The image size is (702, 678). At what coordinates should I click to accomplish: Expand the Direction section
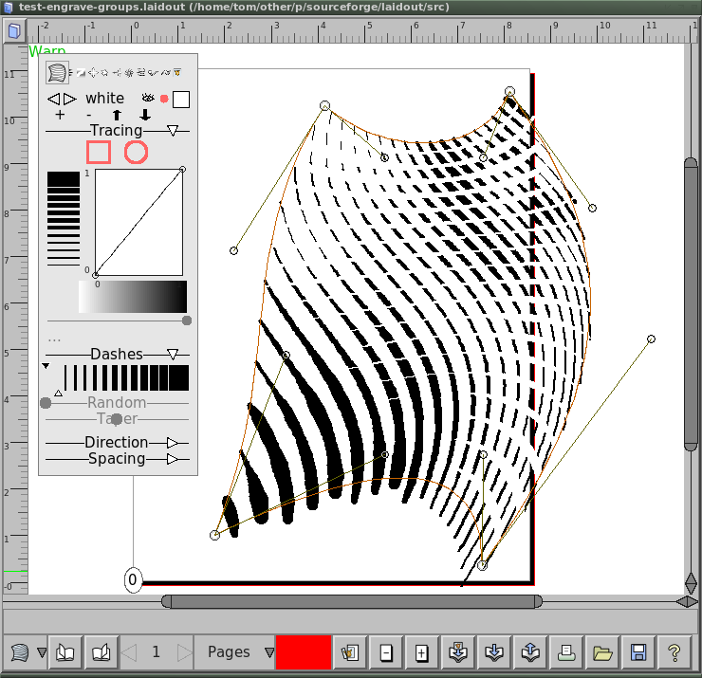[173, 443]
